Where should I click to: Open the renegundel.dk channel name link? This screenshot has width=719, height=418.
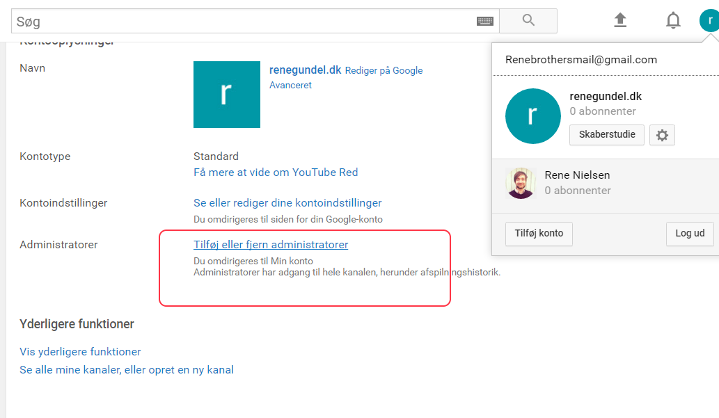pos(305,70)
